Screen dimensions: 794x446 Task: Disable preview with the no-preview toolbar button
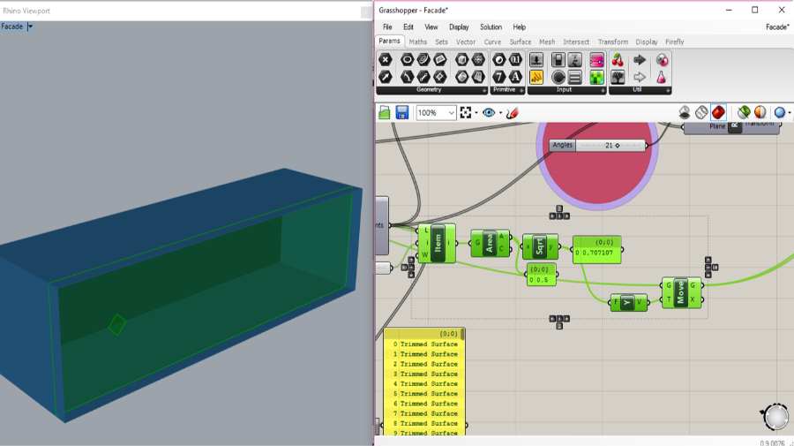point(685,112)
